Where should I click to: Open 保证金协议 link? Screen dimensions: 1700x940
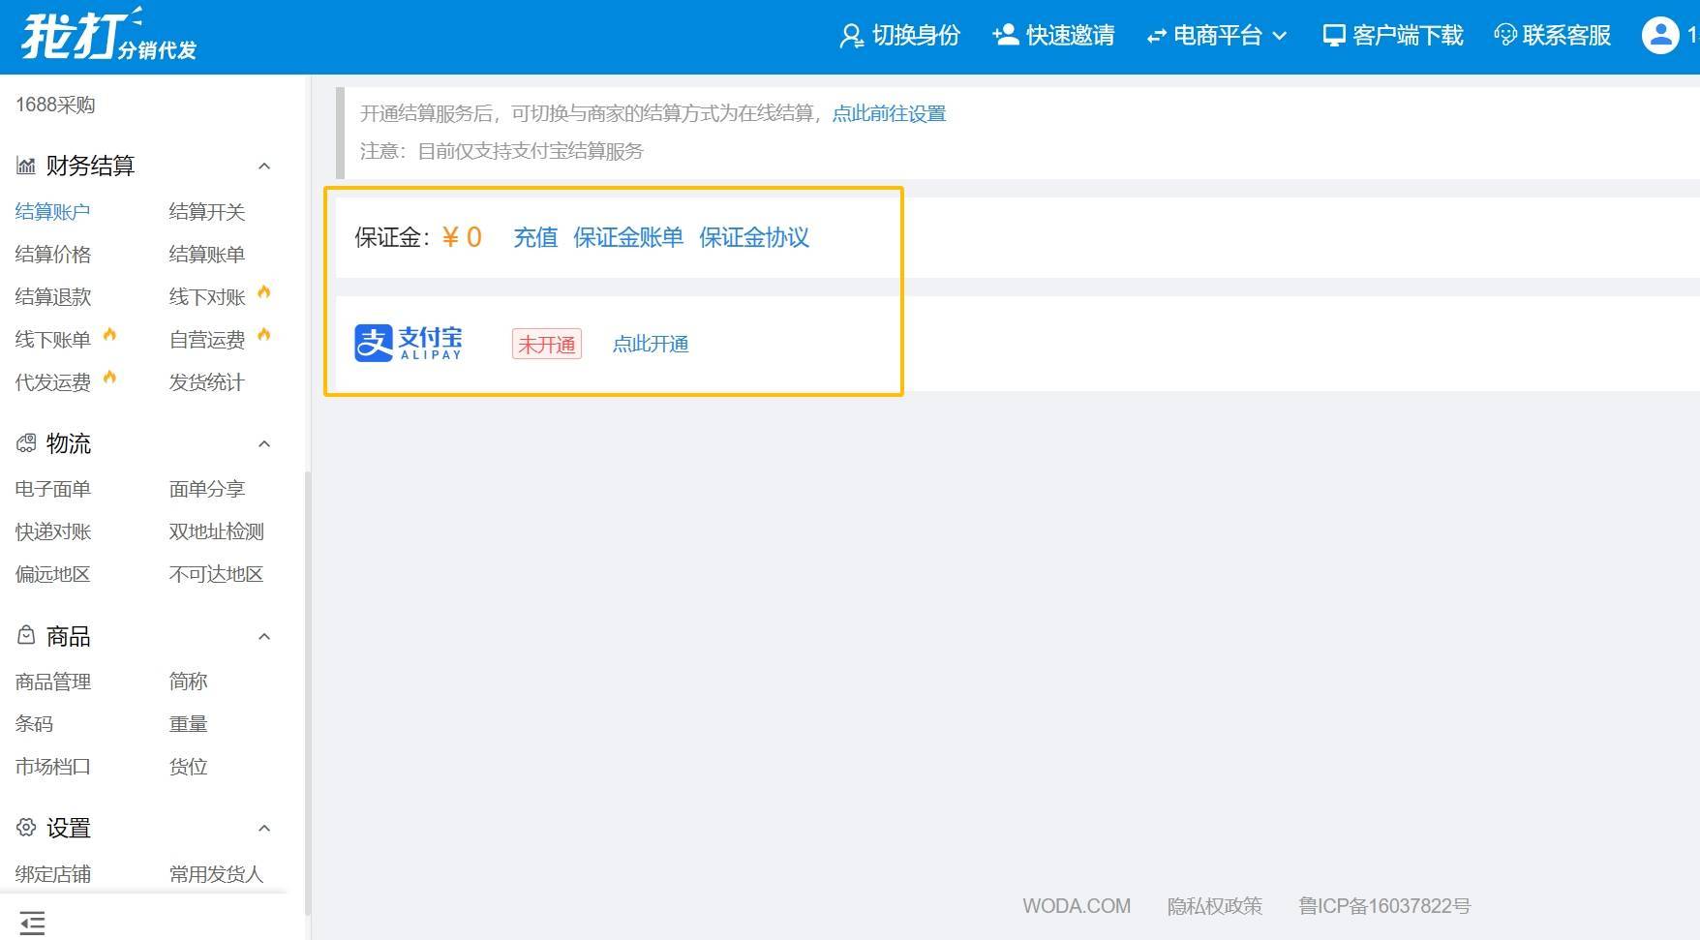(x=754, y=237)
